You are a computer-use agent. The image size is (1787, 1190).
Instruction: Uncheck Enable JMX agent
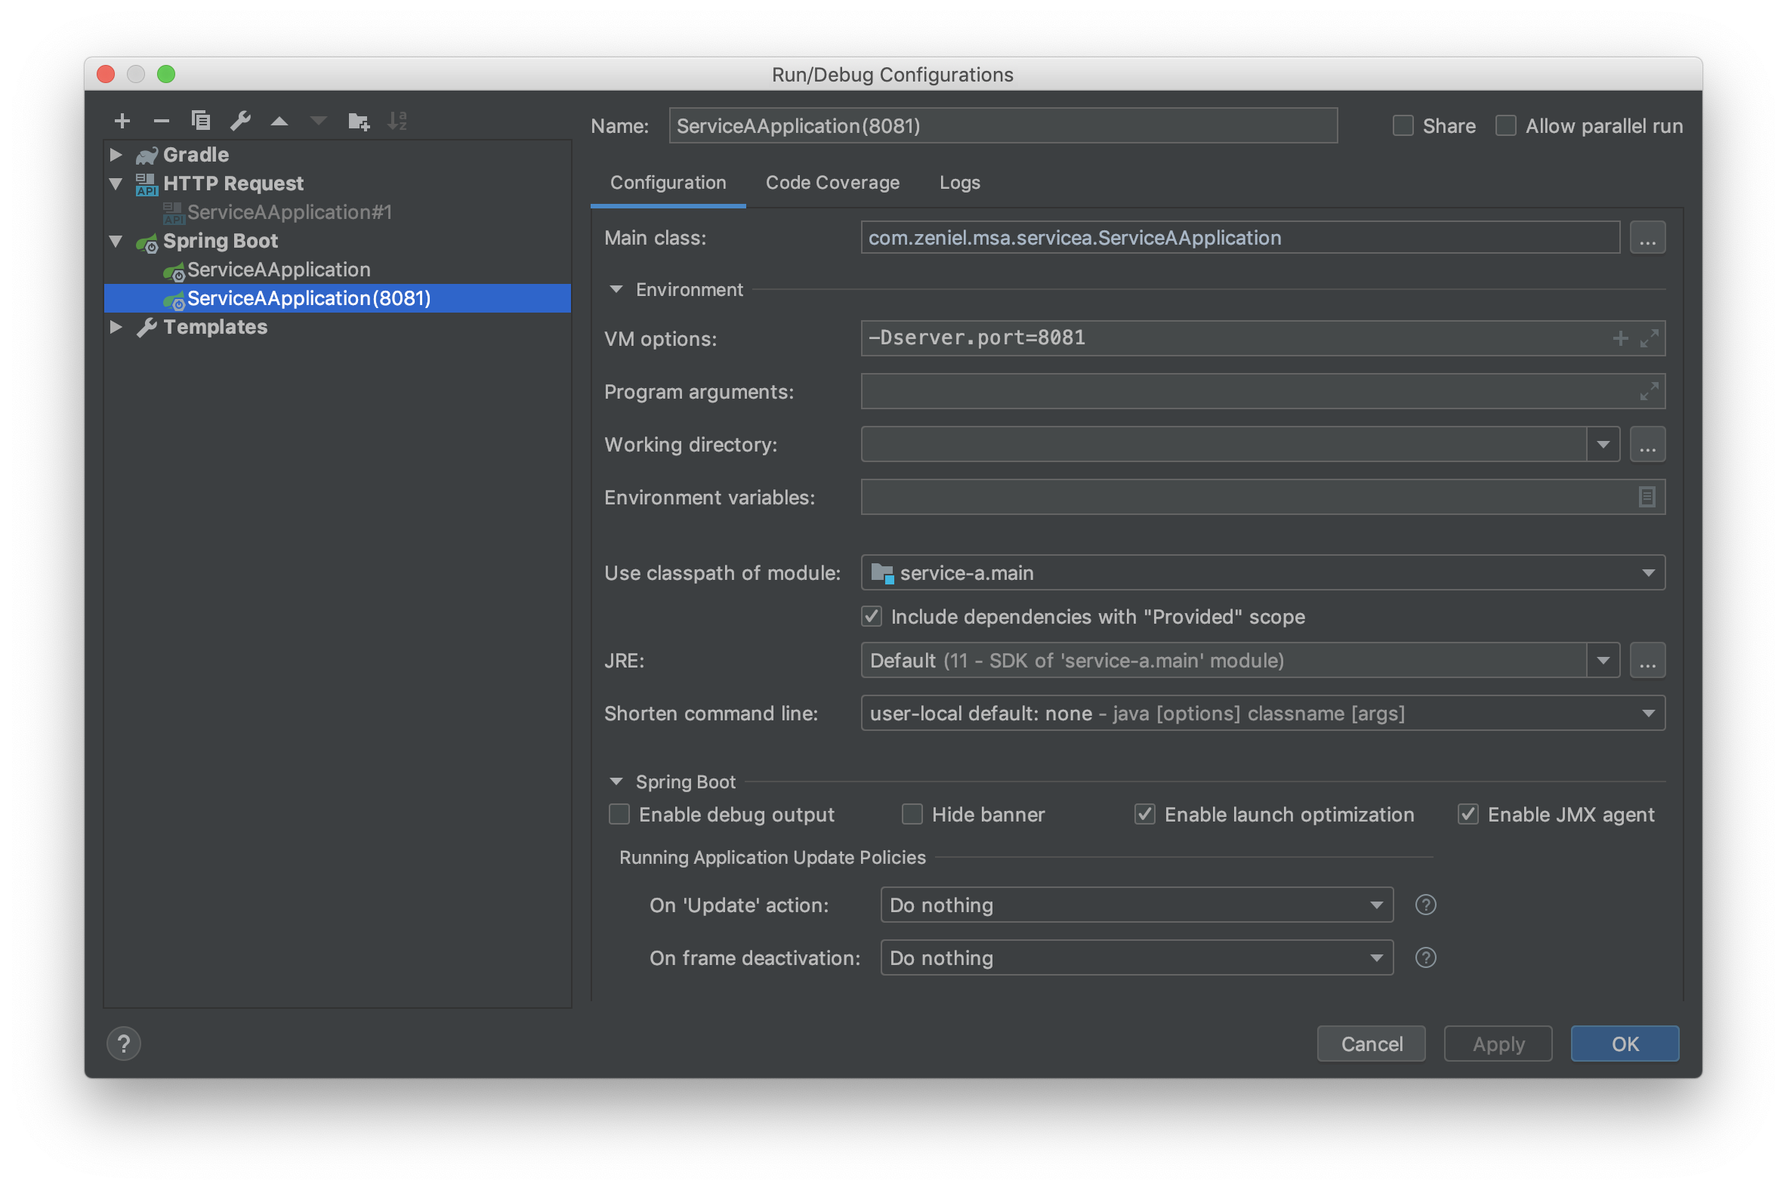tap(1468, 814)
